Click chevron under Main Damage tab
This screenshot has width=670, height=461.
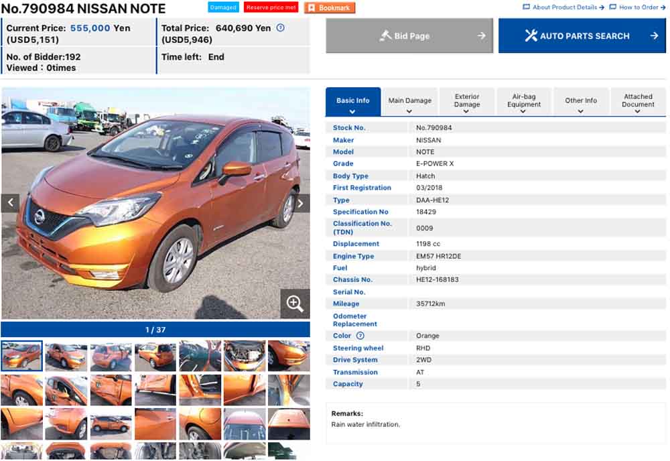coord(409,111)
